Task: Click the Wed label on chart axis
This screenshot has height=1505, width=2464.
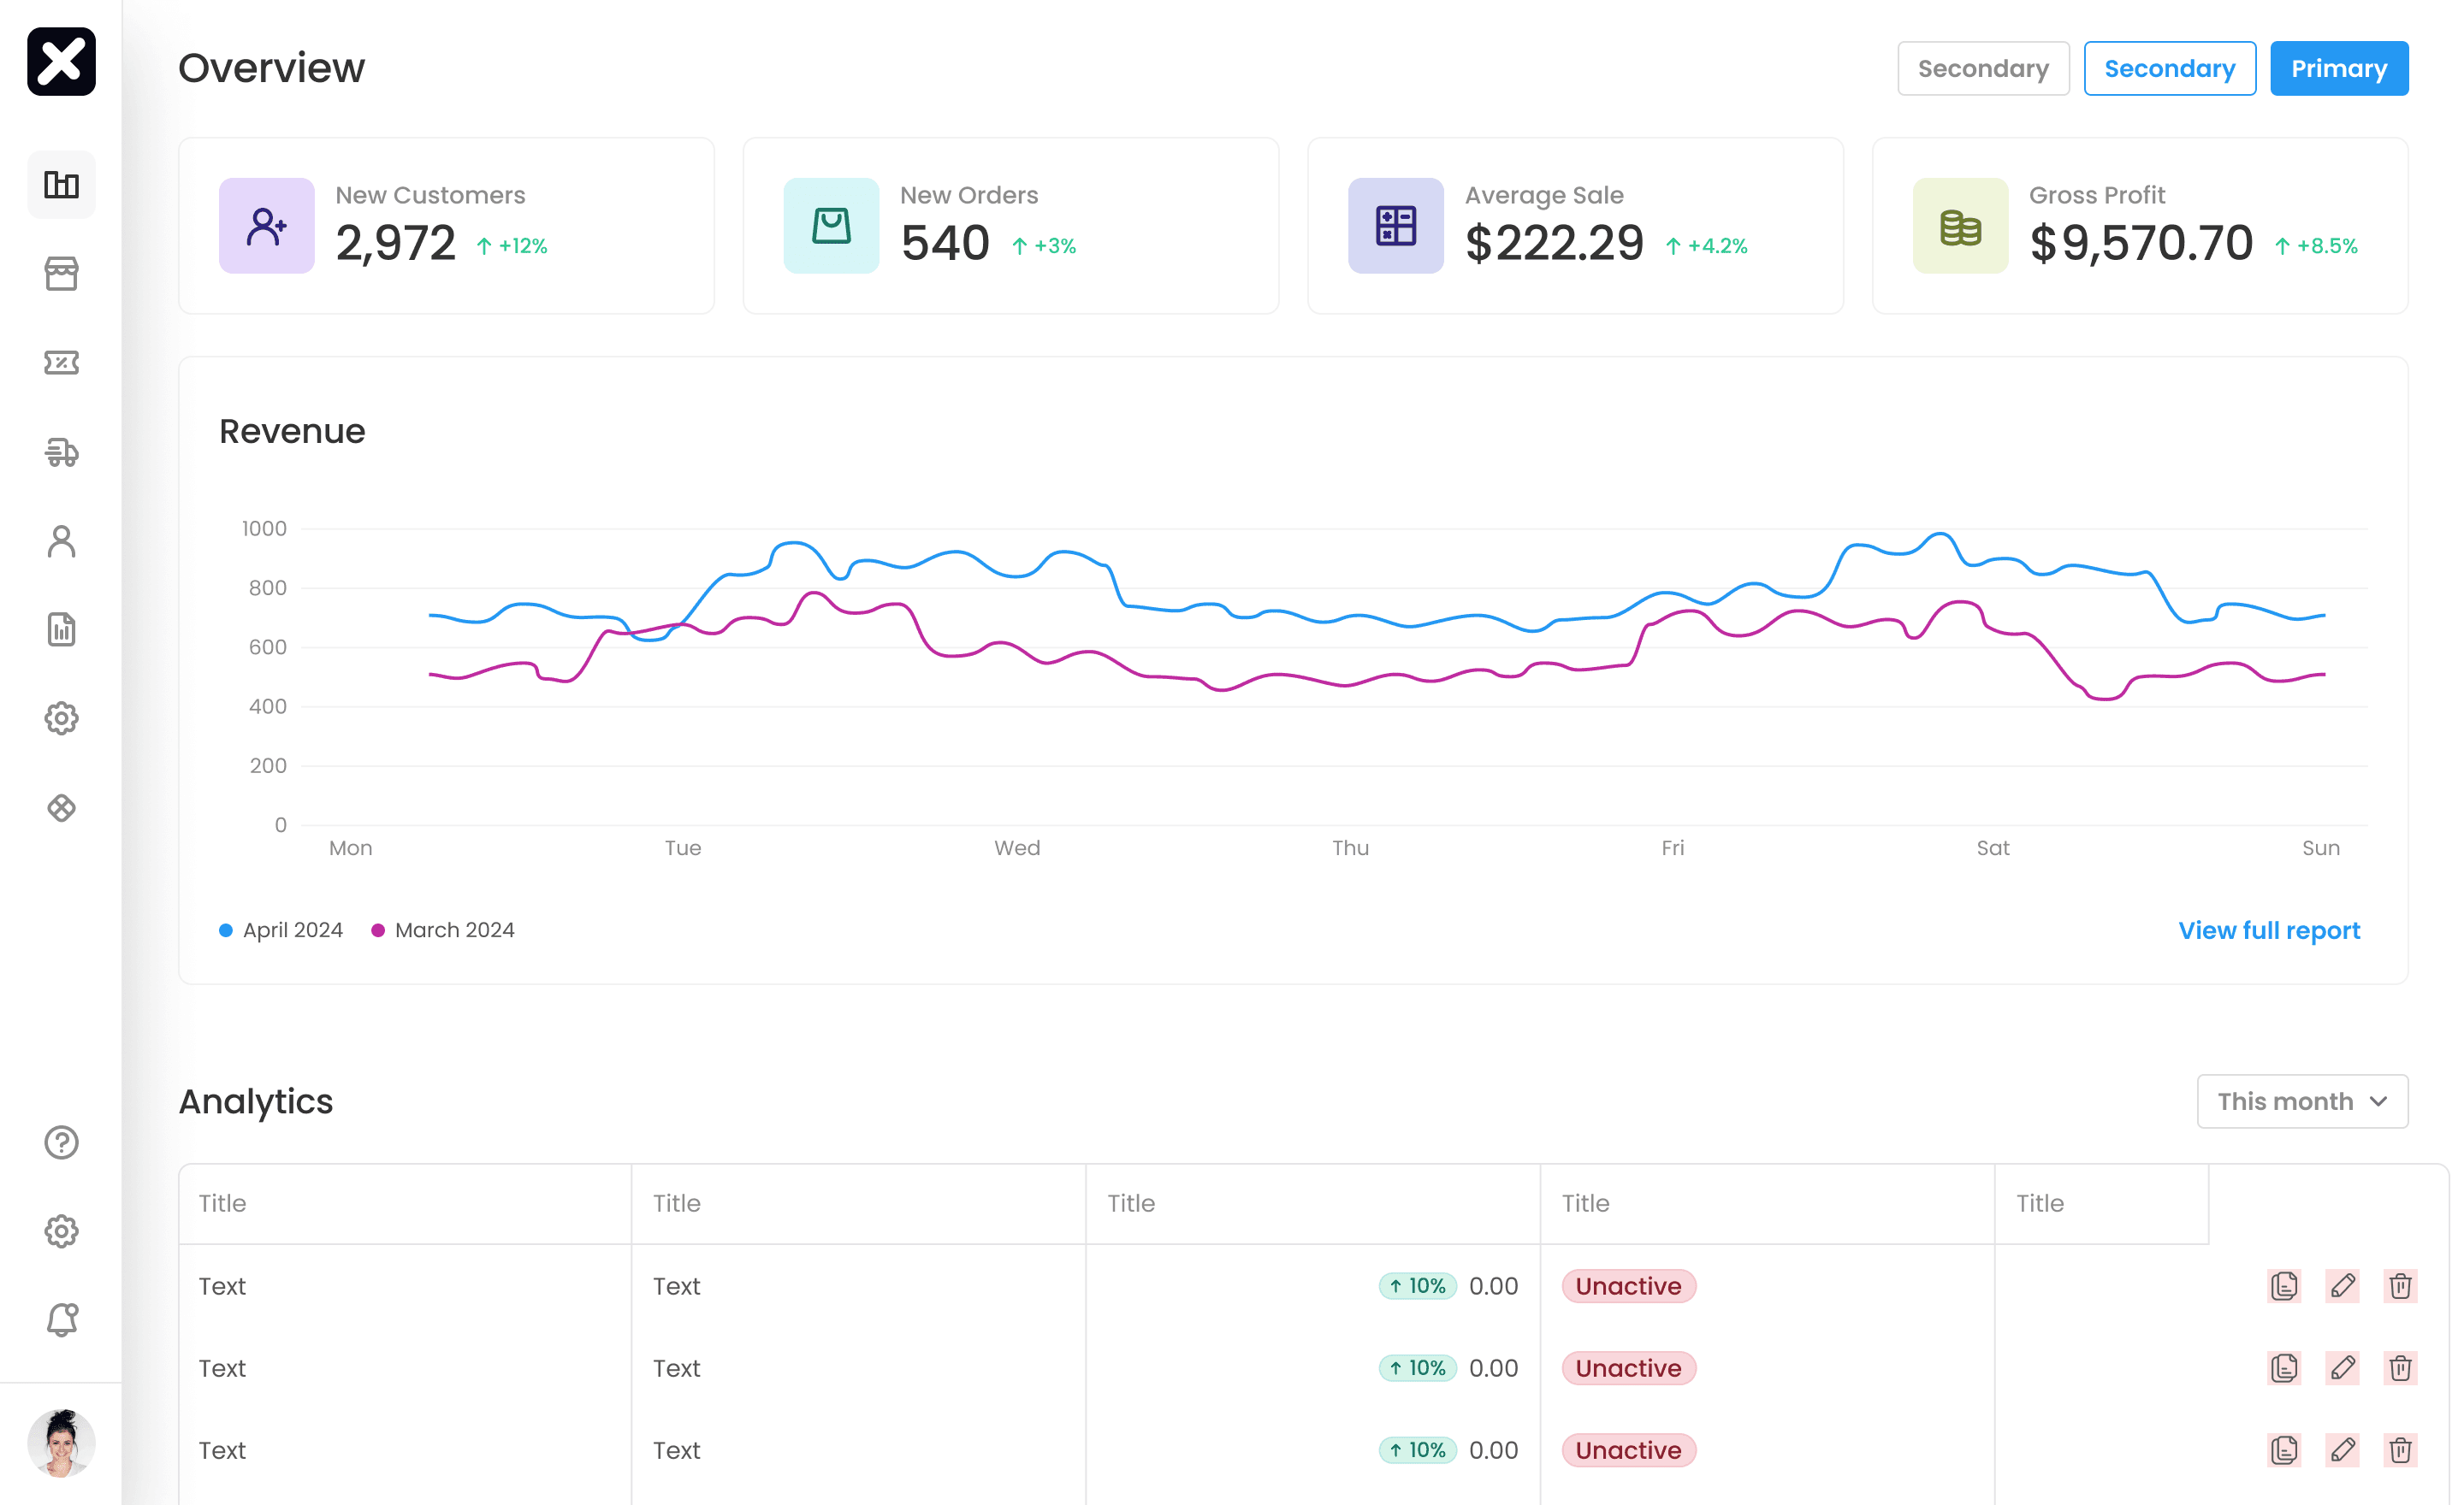Action: [1017, 848]
